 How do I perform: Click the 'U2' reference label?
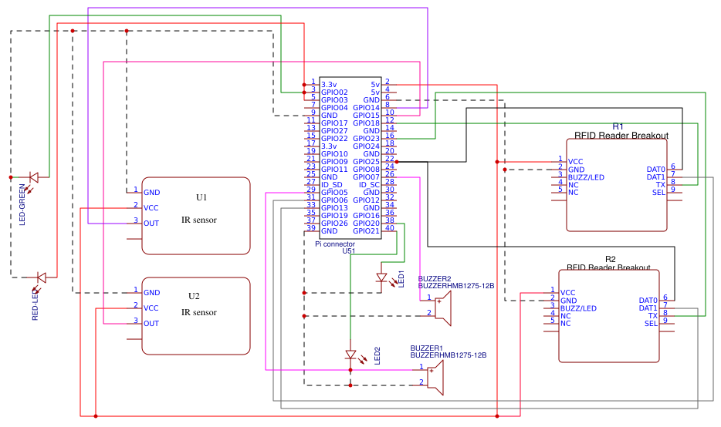(194, 296)
